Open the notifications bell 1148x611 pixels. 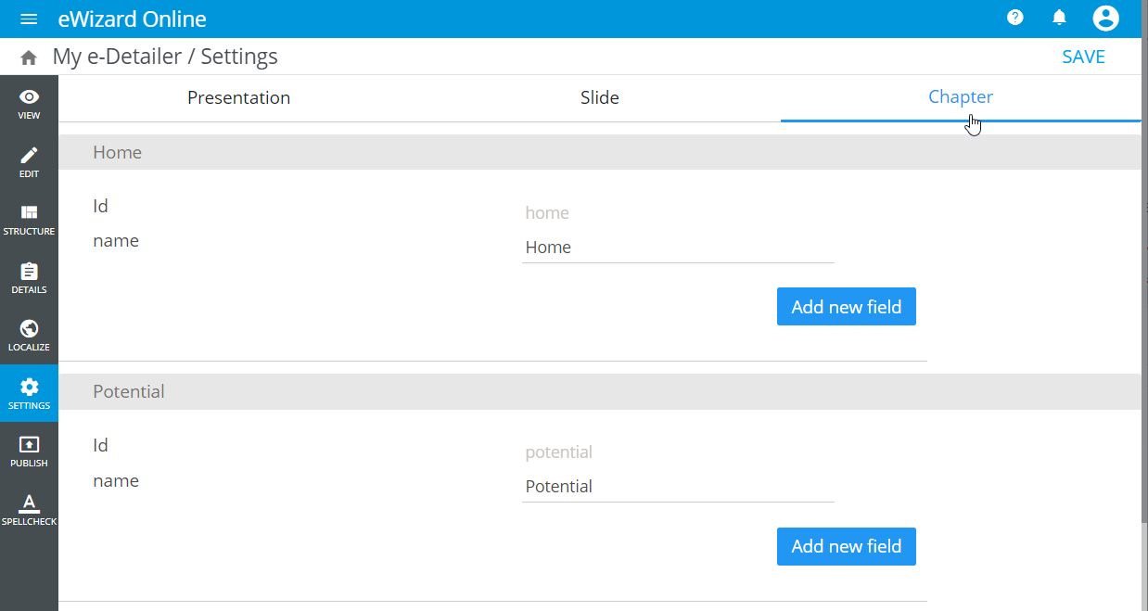tap(1060, 18)
